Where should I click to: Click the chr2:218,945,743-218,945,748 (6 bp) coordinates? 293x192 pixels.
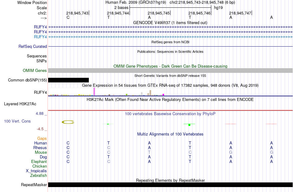pos(202,2)
